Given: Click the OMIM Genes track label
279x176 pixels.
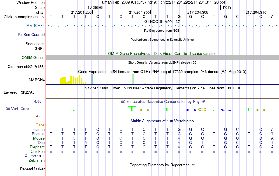Looking at the screenshot, I should (x=33, y=57).
